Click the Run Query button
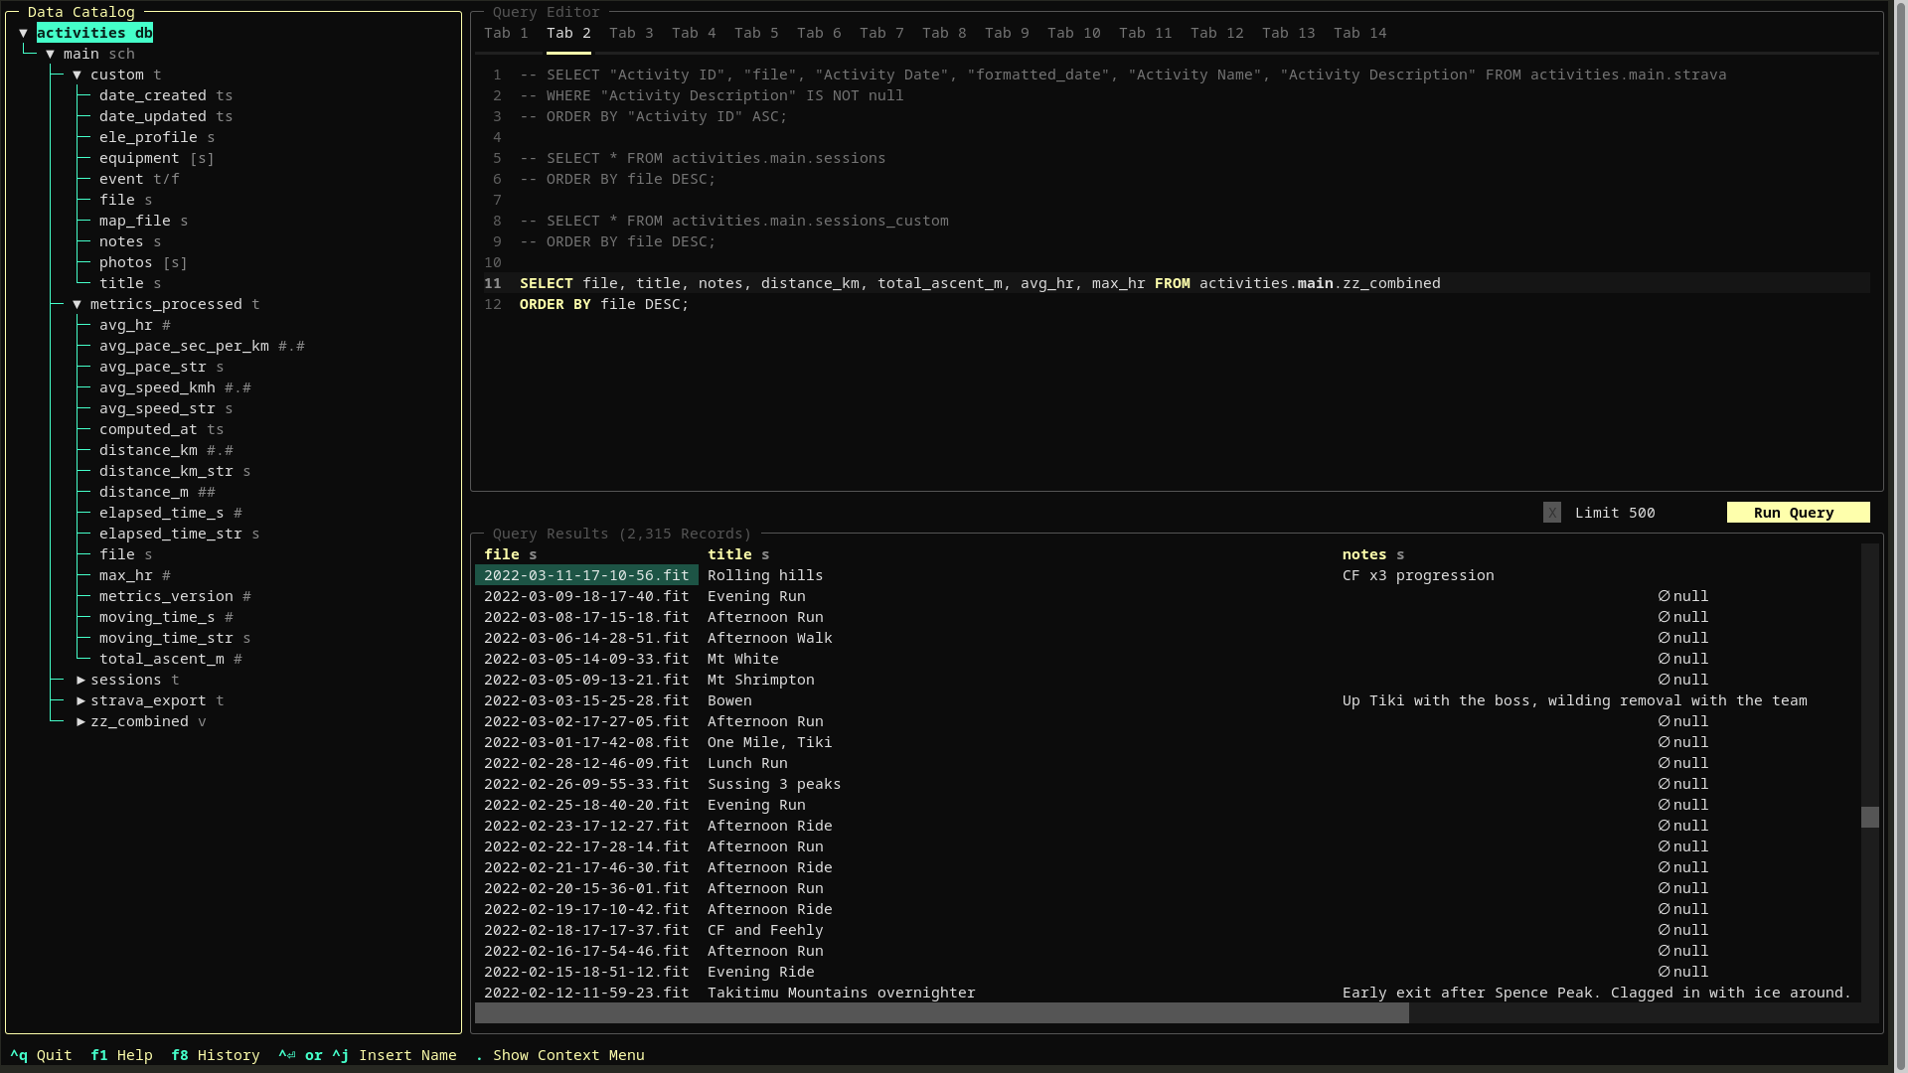The width and height of the screenshot is (1908, 1073). tap(1797, 513)
